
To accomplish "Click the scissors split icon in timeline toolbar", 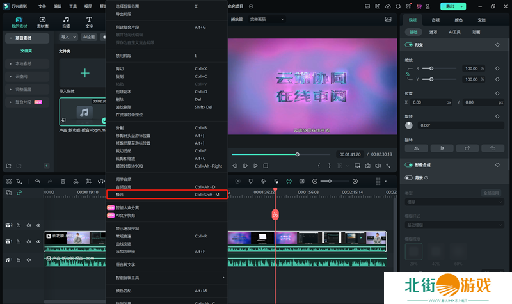I will [76, 182].
